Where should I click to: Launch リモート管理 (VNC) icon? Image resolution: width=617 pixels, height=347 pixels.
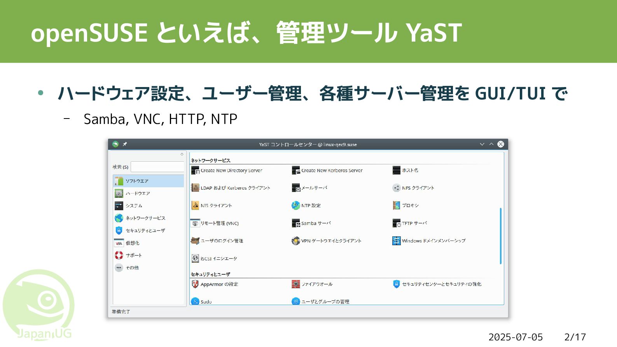(x=195, y=223)
